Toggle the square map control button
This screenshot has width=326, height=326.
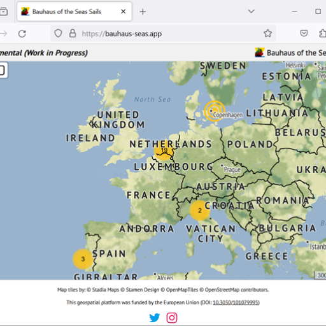[3, 70]
